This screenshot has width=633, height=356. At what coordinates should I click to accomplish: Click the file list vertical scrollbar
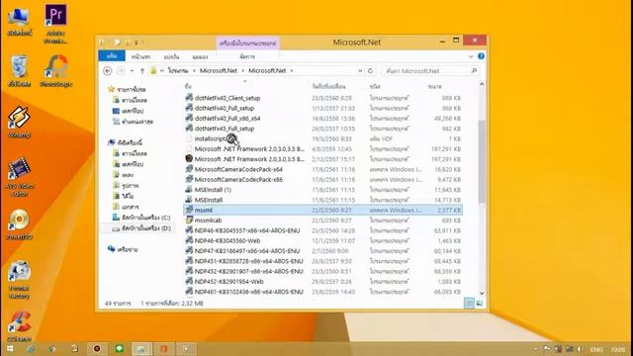click(482, 161)
